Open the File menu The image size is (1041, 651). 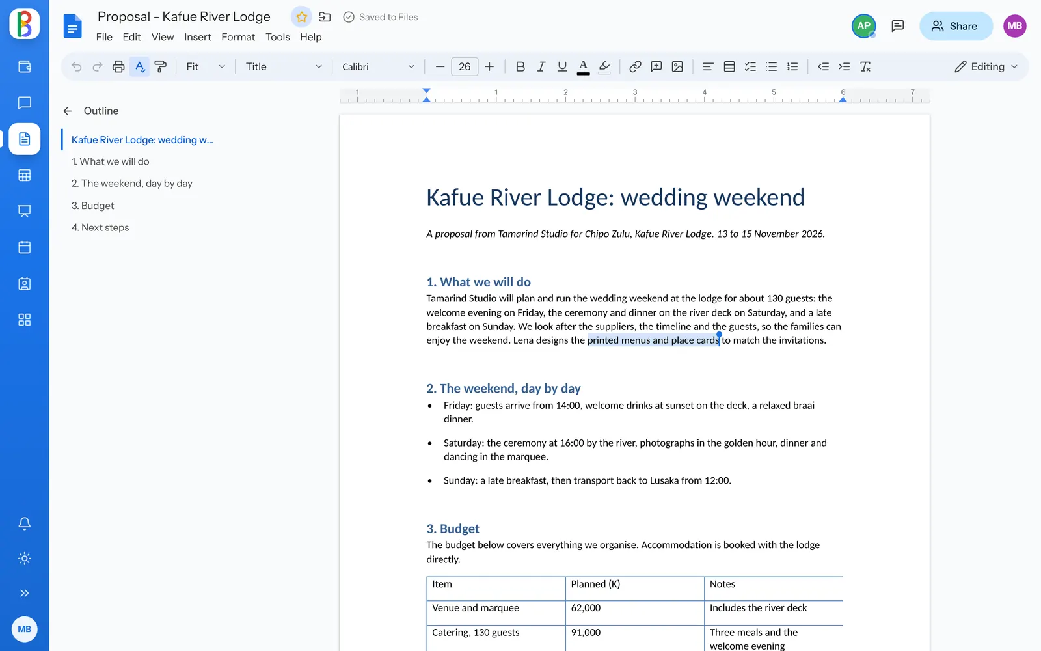point(104,37)
